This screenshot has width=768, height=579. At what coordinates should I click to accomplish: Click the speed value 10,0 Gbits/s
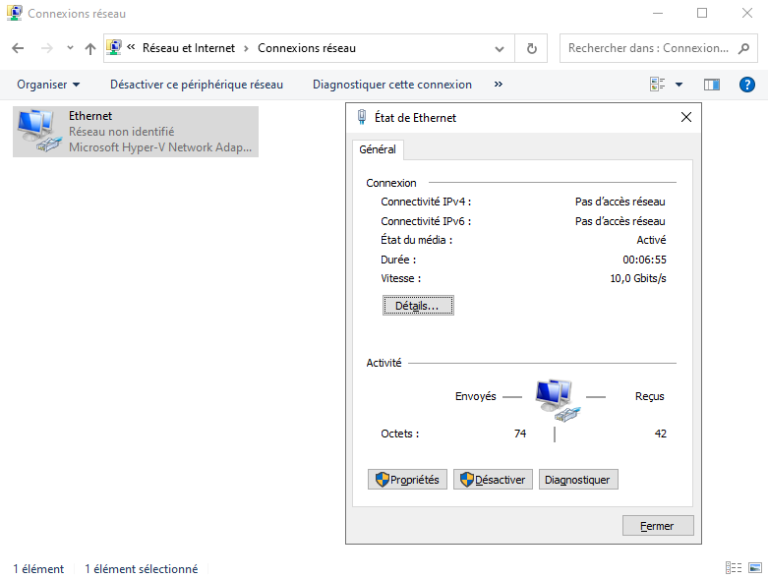(638, 278)
